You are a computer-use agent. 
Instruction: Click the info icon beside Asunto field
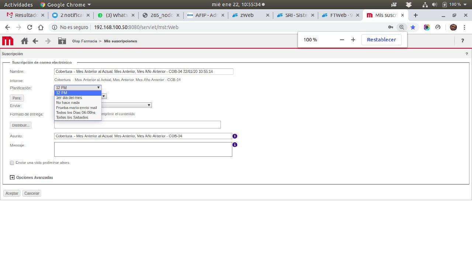point(235,136)
